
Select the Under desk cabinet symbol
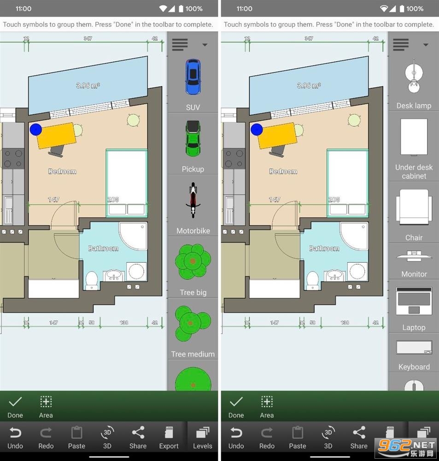click(x=414, y=137)
